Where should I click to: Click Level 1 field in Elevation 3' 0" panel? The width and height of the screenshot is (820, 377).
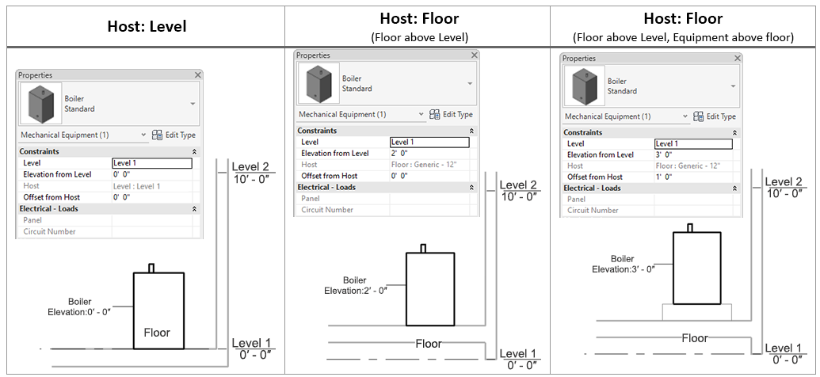click(693, 144)
